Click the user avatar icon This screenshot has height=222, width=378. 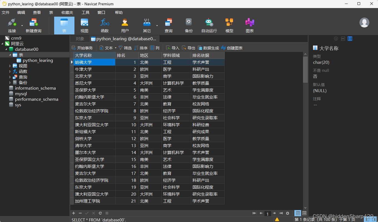pyautogui.click(x=364, y=22)
